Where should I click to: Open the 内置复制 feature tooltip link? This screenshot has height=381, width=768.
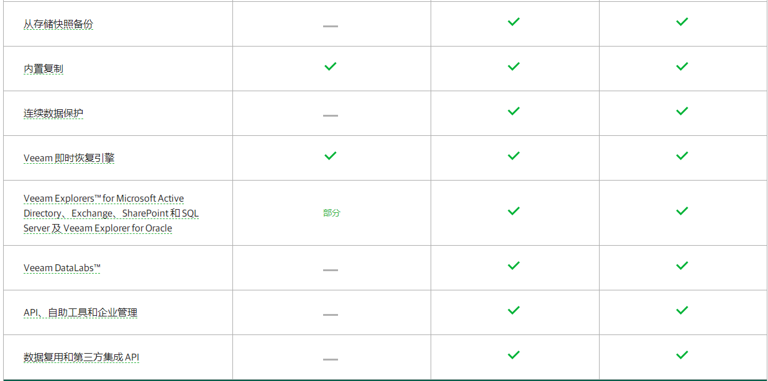[43, 69]
